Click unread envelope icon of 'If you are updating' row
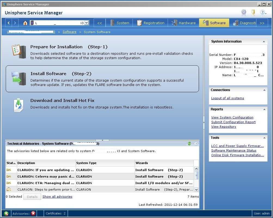273x218 pixels. coord(9,170)
